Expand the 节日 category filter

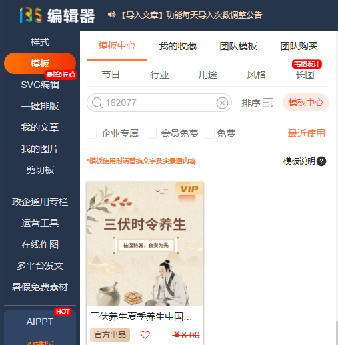(x=111, y=75)
